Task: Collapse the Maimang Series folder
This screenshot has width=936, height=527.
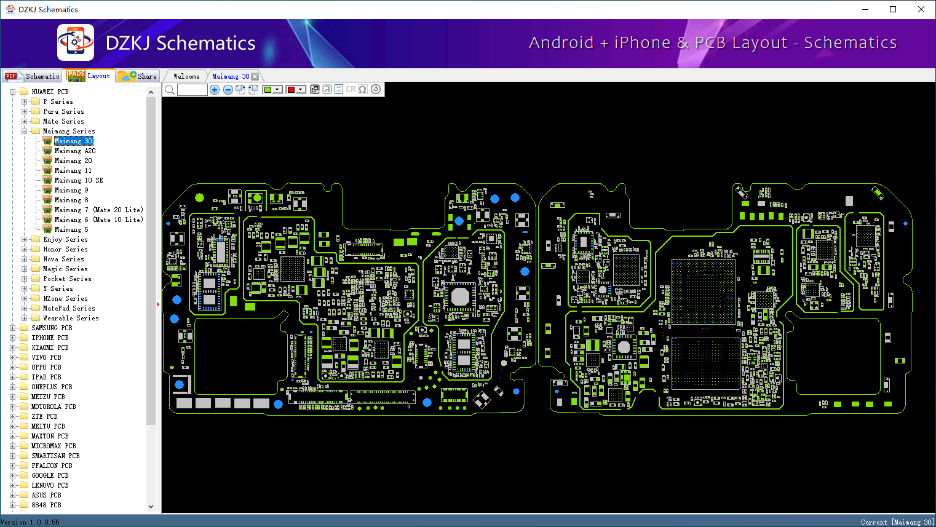Action: 25,131
